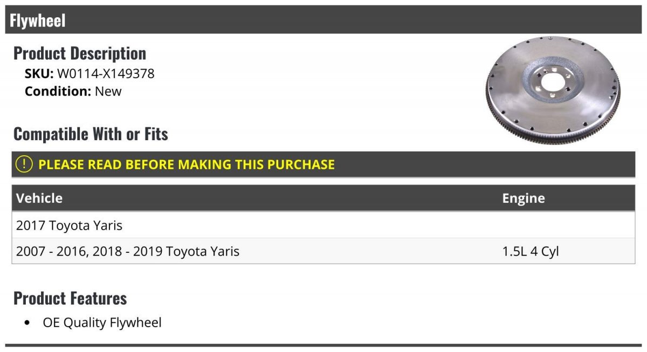Click the yellow warning exclamation icon
This screenshot has height=352, width=647.
coord(24,164)
